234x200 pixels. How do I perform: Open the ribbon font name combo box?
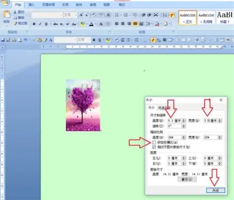point(47,15)
